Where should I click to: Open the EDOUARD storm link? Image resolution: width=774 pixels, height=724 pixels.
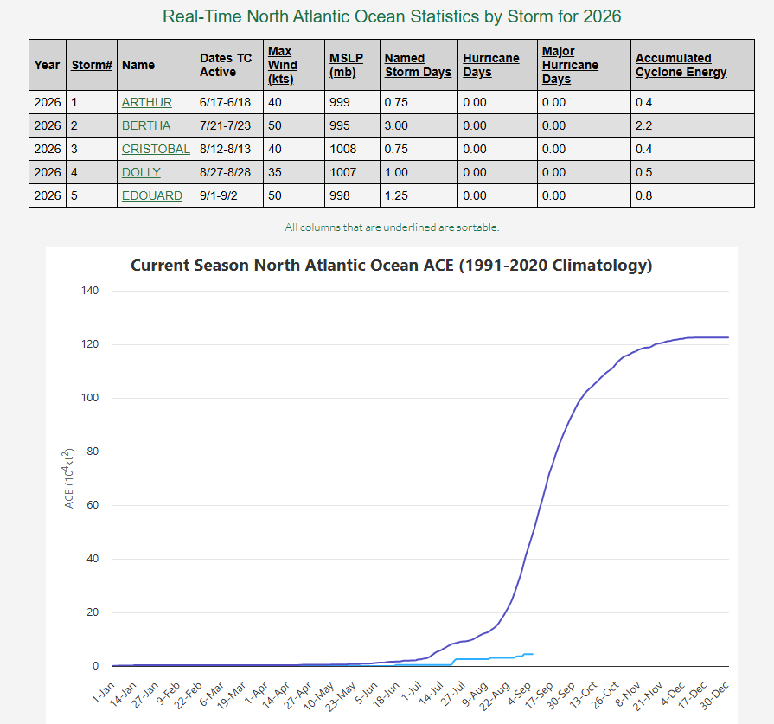pos(152,195)
